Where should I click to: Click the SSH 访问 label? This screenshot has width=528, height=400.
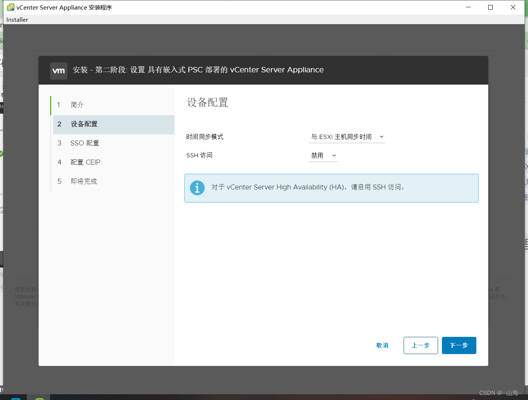(x=199, y=155)
